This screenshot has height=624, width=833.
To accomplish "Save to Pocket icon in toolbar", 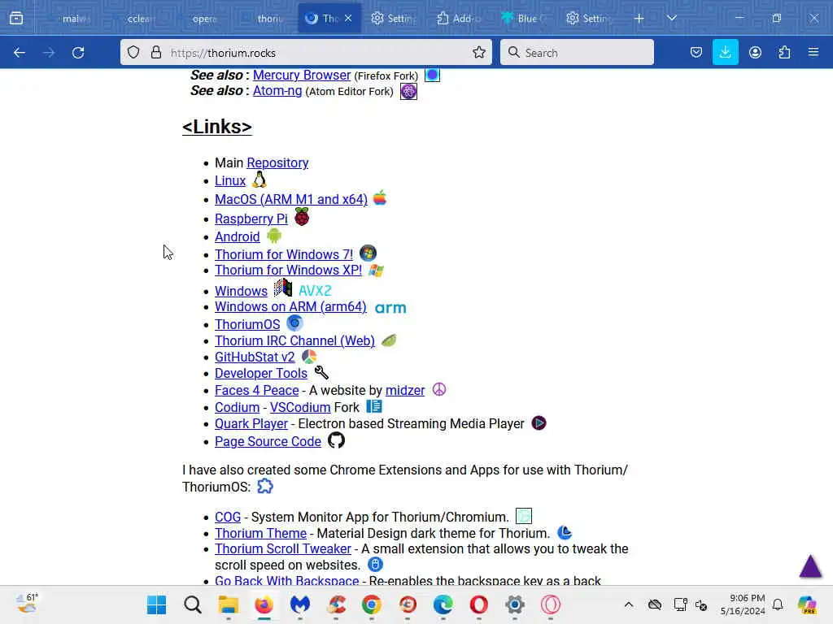I will pyautogui.click(x=696, y=53).
